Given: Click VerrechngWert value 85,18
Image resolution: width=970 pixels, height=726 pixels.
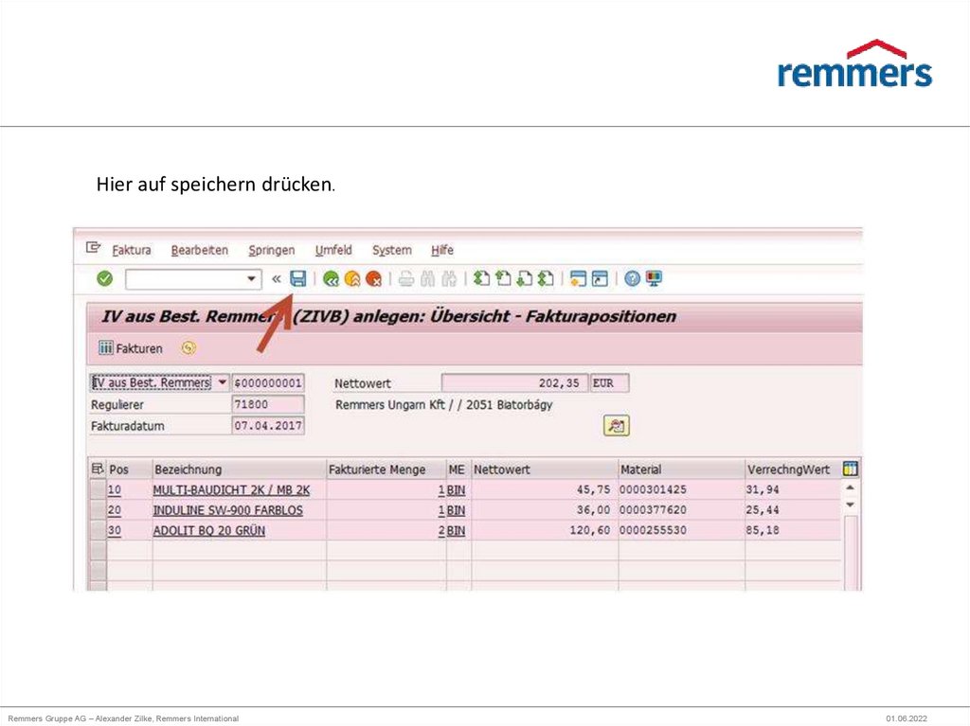Looking at the screenshot, I should coord(763,530).
